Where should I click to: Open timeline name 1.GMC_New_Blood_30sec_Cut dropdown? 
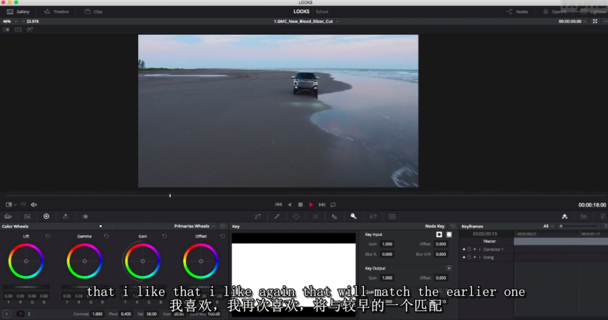[x=307, y=21]
